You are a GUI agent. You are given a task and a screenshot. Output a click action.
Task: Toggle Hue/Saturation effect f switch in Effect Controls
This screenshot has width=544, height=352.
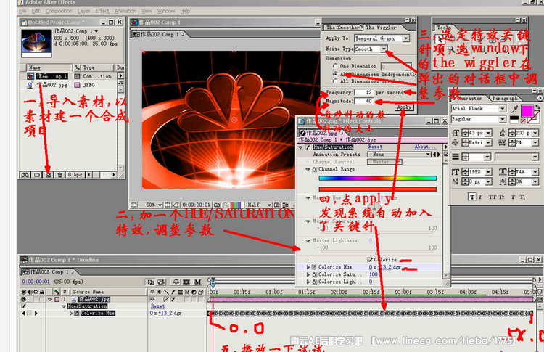[x=308, y=147]
